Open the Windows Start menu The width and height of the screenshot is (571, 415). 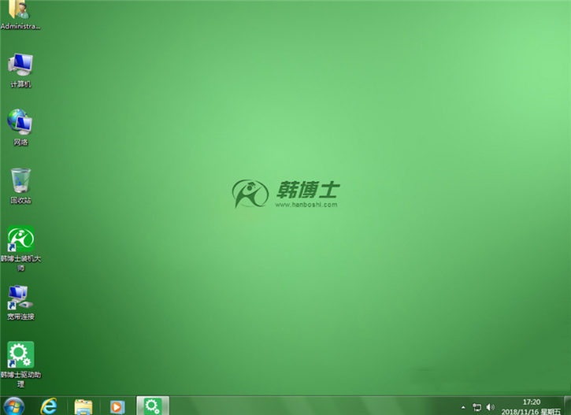(14, 406)
